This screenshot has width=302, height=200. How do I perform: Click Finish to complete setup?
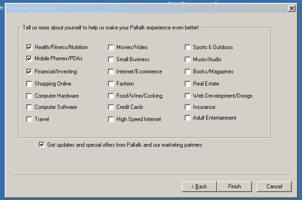coord(234,186)
